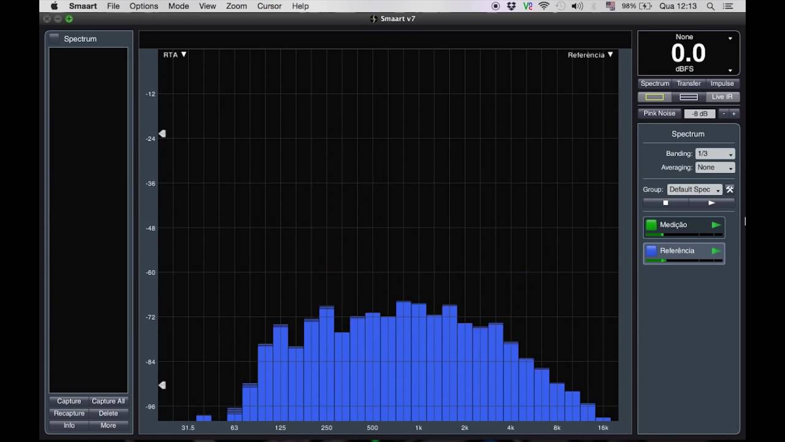Open the Default Spec group dropdown

[694, 190]
